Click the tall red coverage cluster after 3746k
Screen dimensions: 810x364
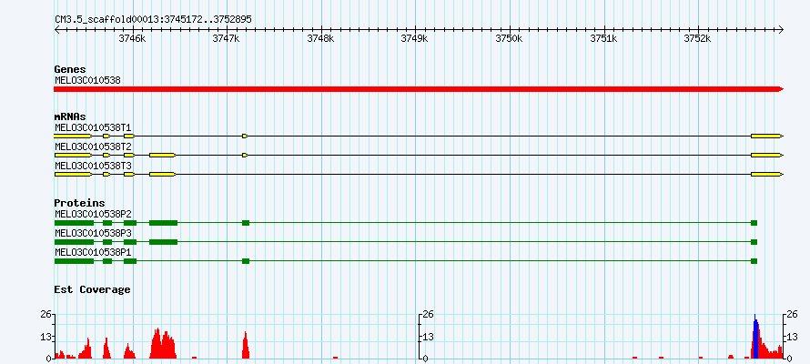click(x=163, y=344)
